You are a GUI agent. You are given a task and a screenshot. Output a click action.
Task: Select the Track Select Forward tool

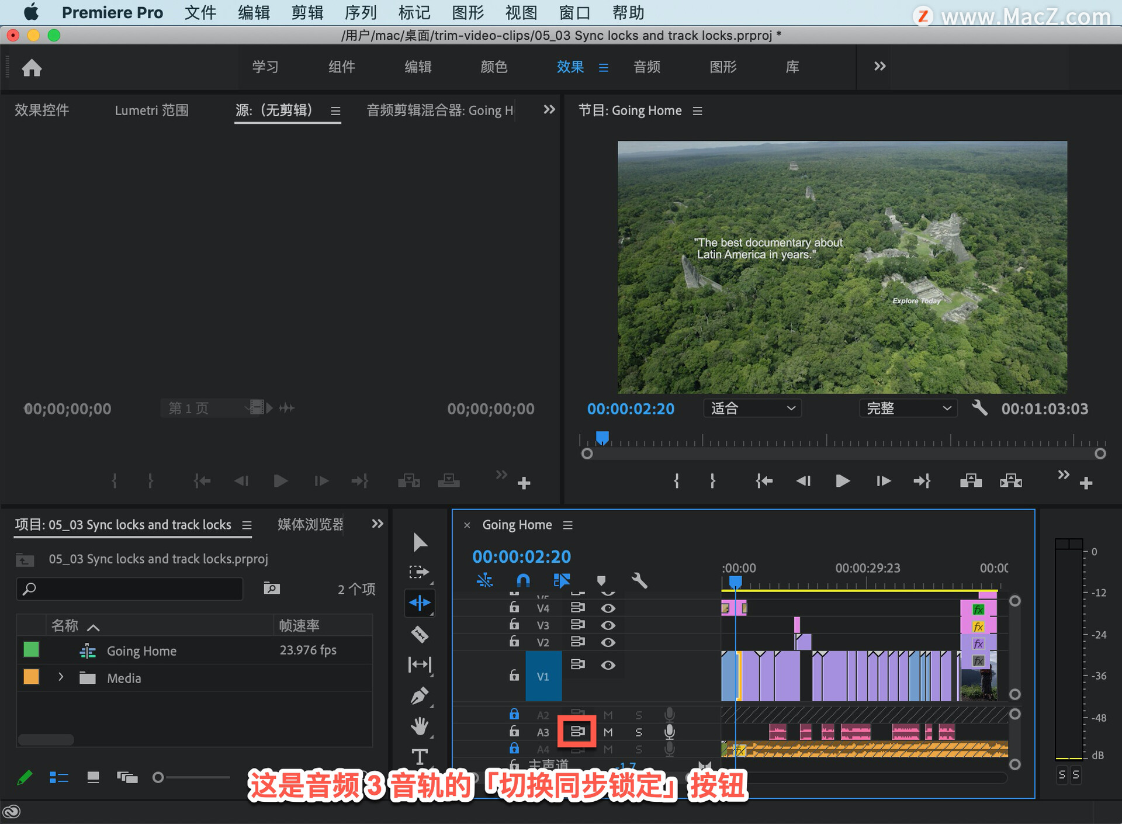[420, 572]
